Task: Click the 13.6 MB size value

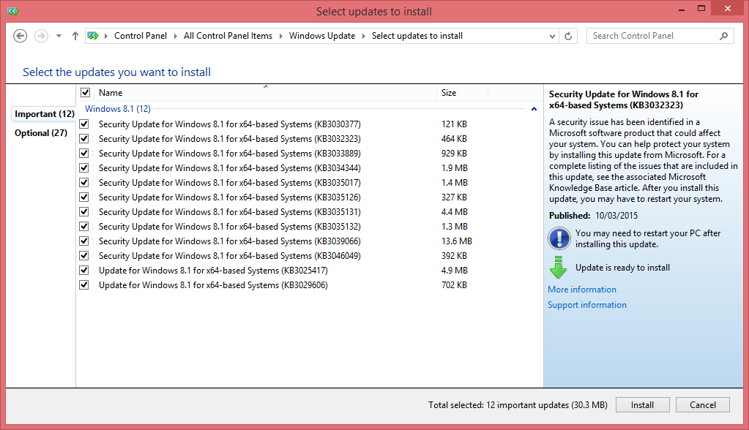Action: pyautogui.click(x=457, y=241)
